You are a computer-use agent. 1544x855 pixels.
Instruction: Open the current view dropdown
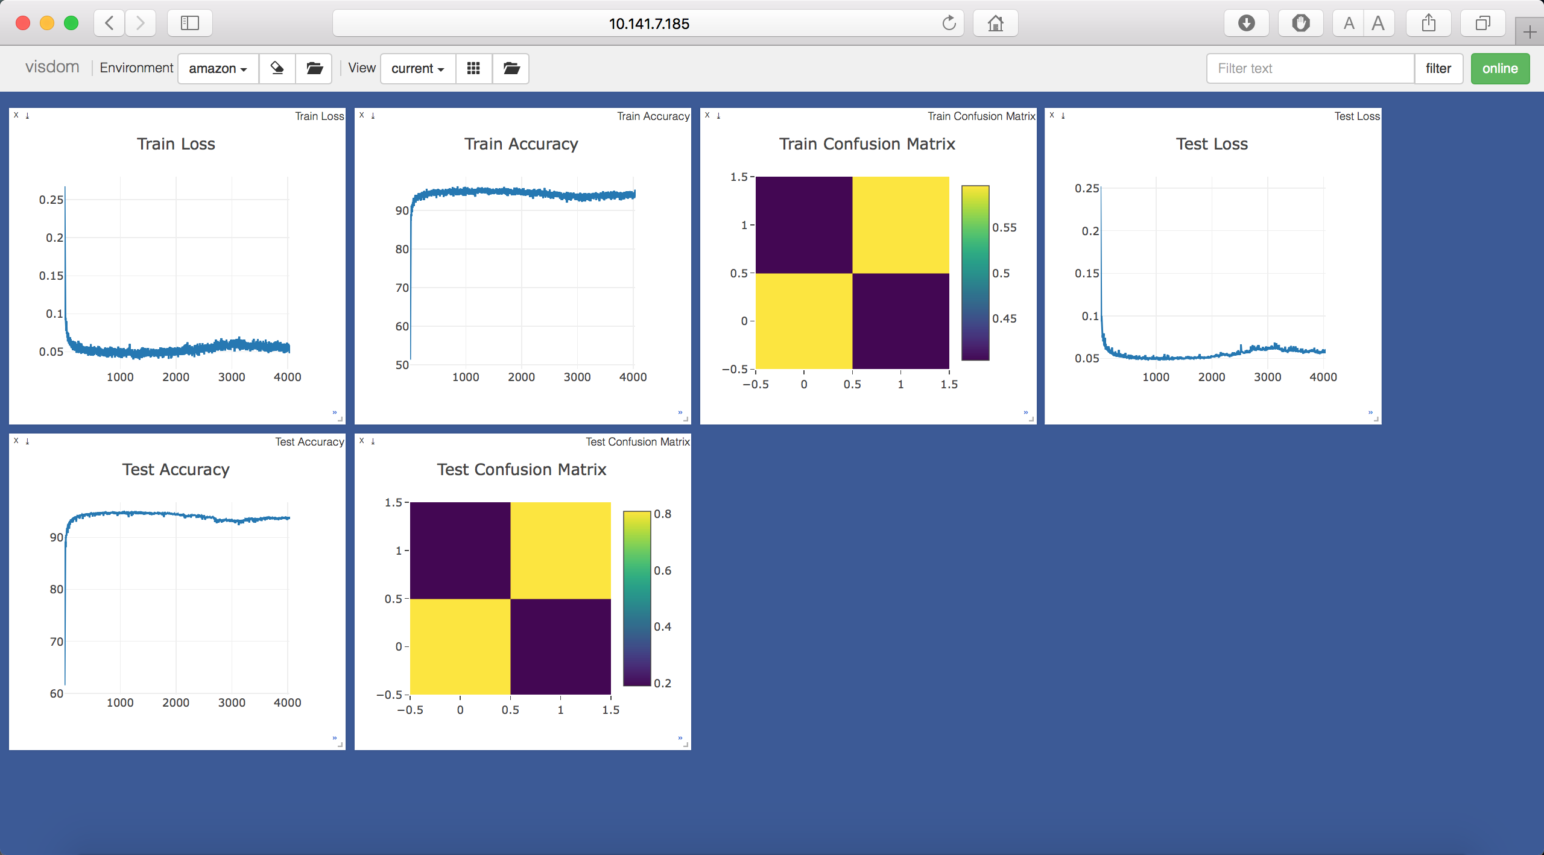[x=417, y=68]
